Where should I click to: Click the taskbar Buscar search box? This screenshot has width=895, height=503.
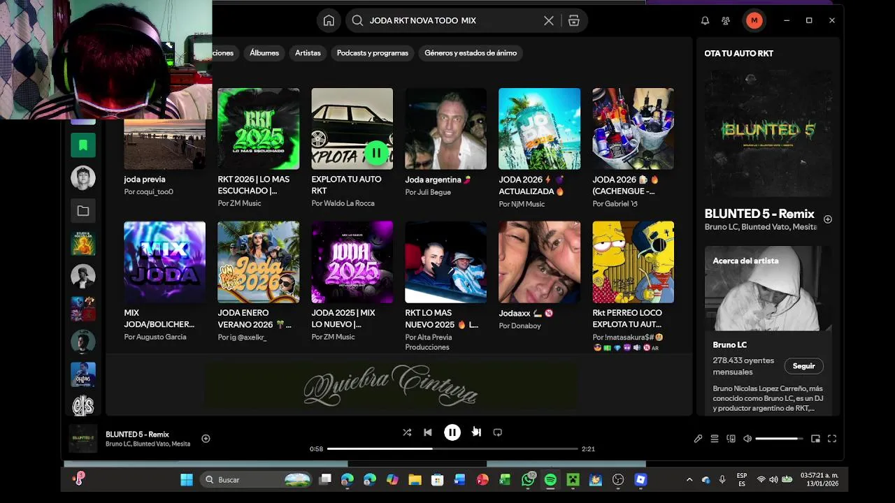click(x=256, y=480)
